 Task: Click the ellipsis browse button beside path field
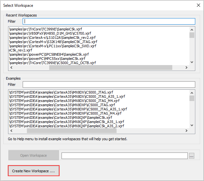point(191,156)
